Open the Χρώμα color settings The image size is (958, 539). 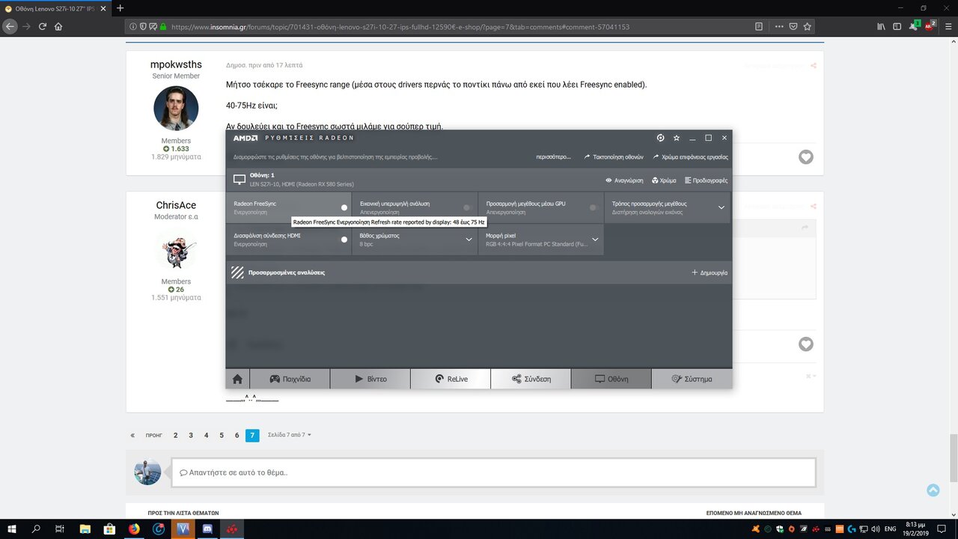(x=664, y=180)
